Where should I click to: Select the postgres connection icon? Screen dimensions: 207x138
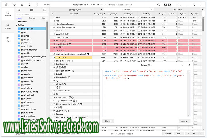(x=8, y=39)
